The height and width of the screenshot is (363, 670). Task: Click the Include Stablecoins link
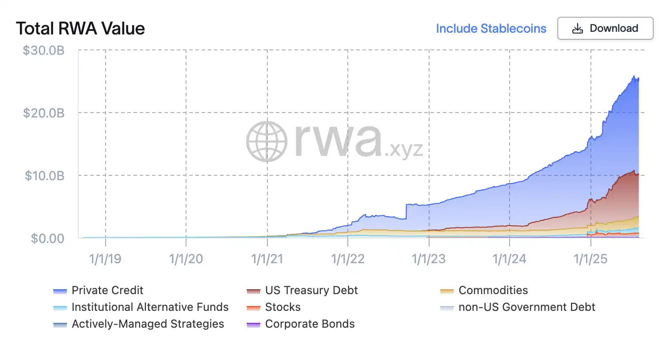click(x=491, y=28)
